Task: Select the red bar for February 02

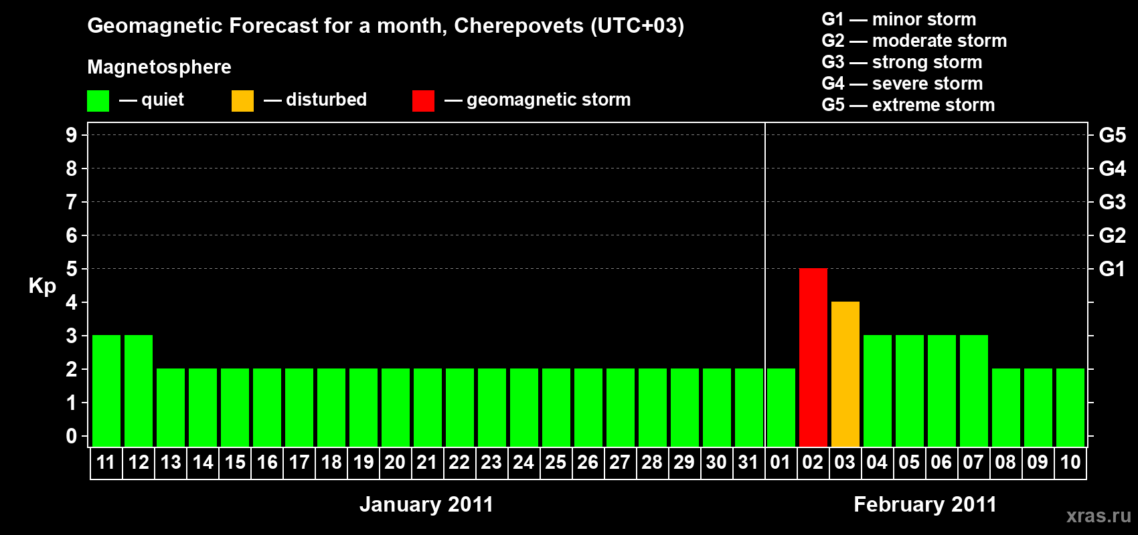Action: point(813,357)
